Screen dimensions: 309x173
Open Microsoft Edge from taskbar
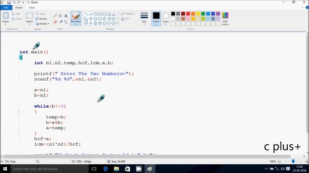coord(105,169)
